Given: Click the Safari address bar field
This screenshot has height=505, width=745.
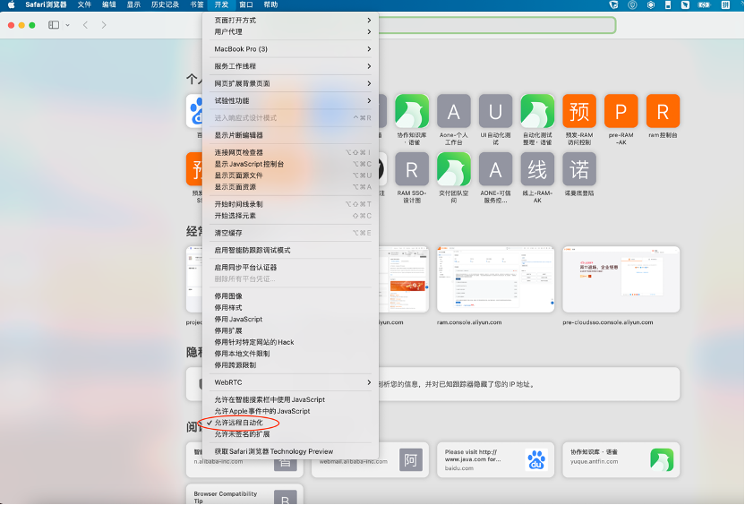Looking at the screenshot, I should [x=496, y=25].
